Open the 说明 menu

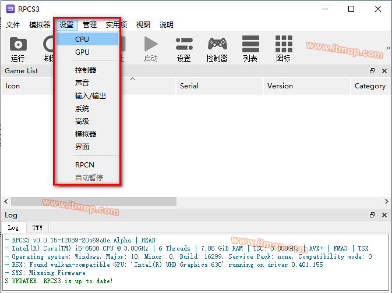[166, 24]
